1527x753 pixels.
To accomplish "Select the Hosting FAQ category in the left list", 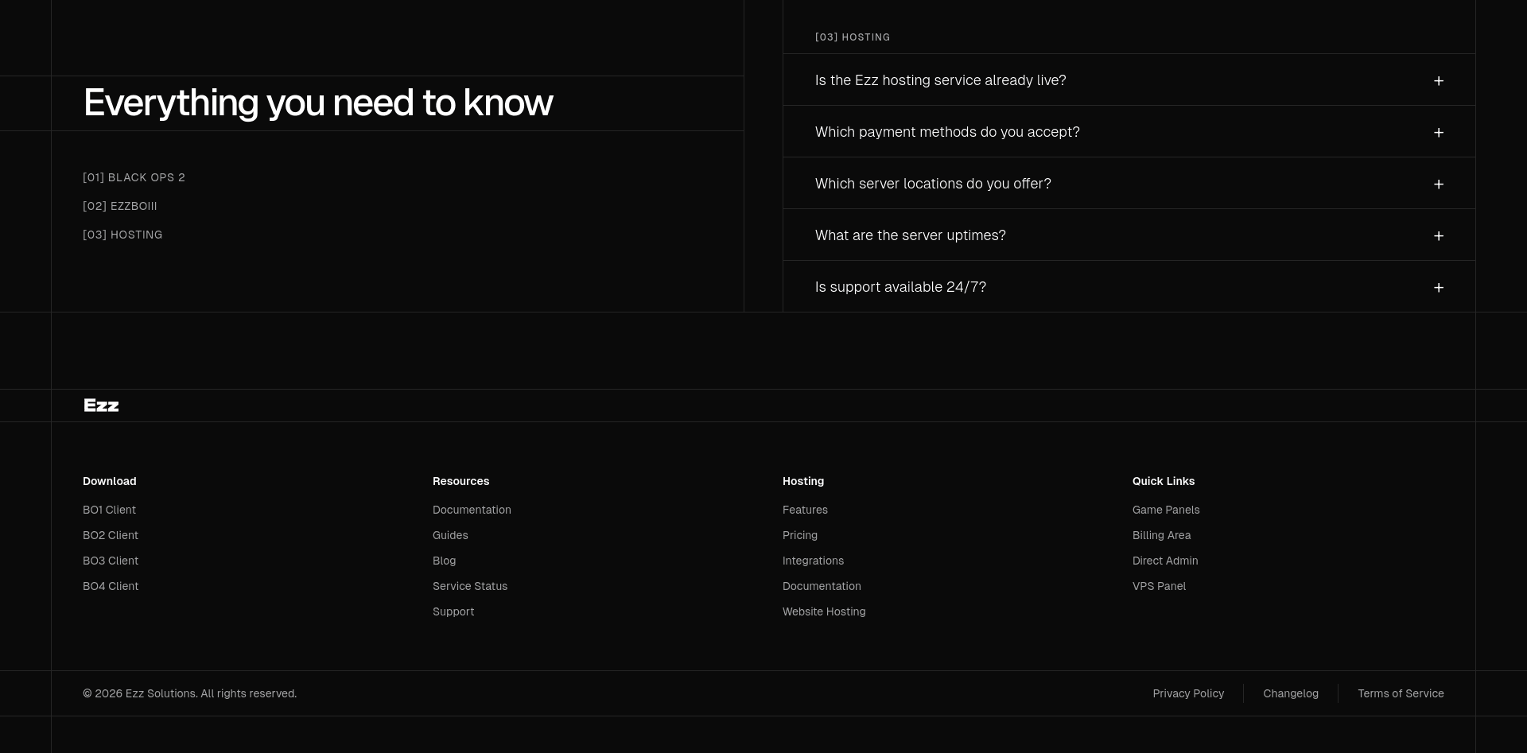I will pos(122,235).
